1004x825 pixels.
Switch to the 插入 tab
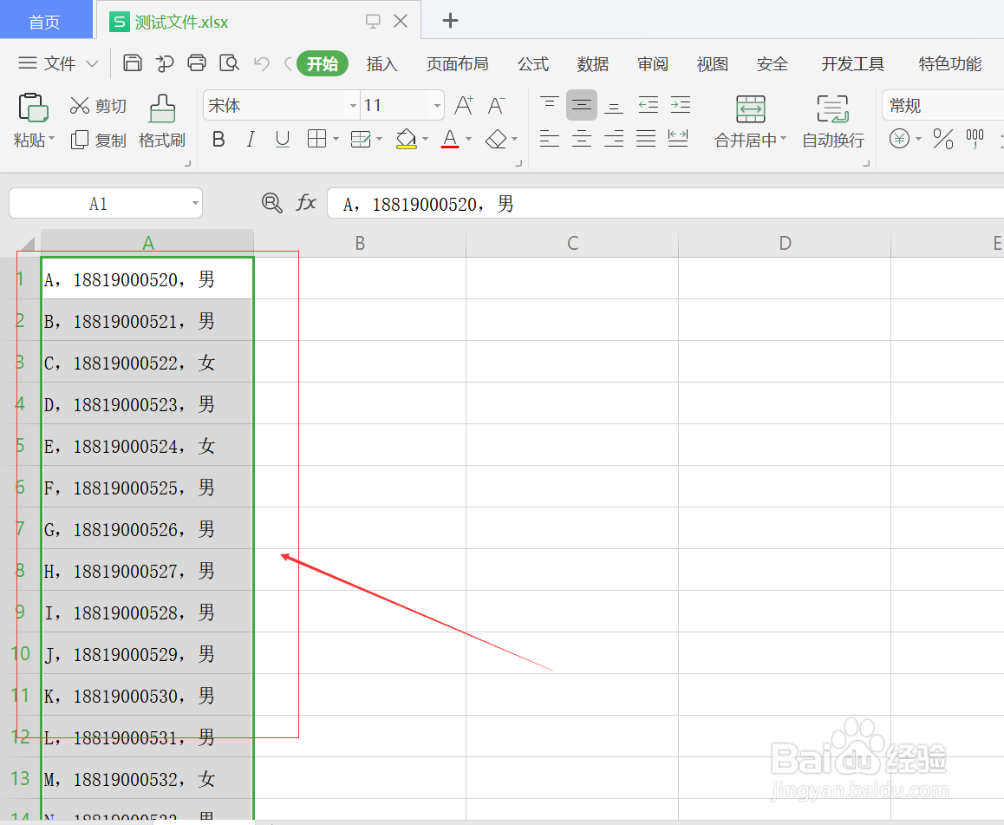382,64
